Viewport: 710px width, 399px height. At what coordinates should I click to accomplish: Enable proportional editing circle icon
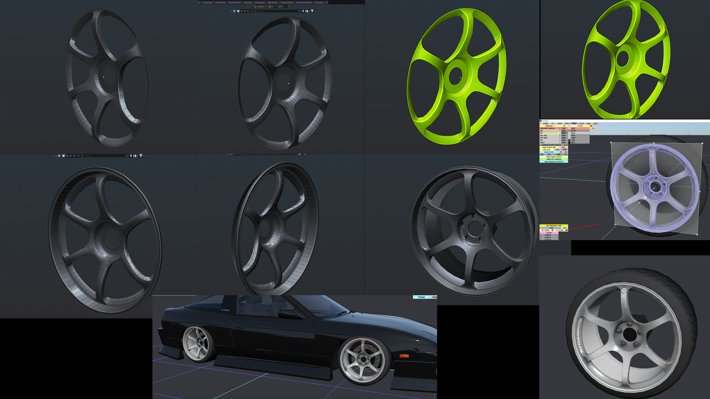pos(285,7)
